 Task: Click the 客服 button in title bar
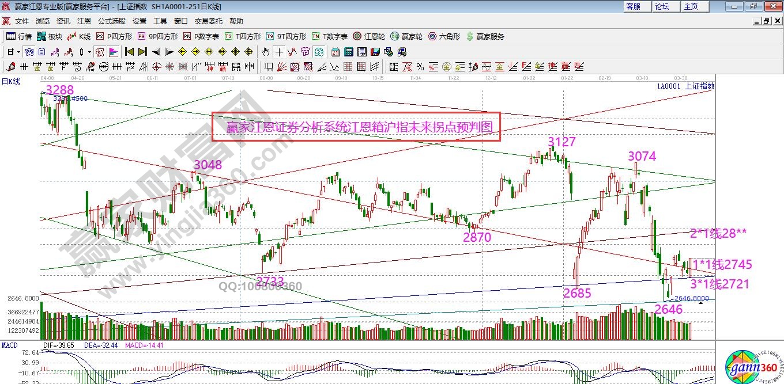633,6
